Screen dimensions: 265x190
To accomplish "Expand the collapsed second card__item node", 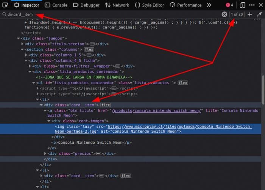I will click(41, 176).
